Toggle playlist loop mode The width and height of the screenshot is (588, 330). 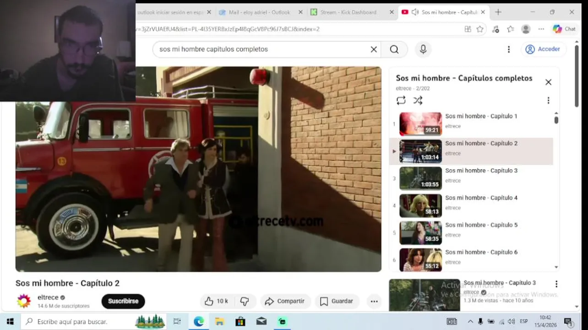pos(401,100)
